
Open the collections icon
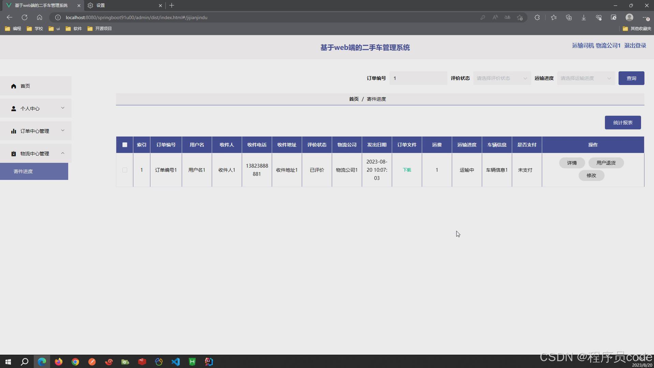click(569, 17)
